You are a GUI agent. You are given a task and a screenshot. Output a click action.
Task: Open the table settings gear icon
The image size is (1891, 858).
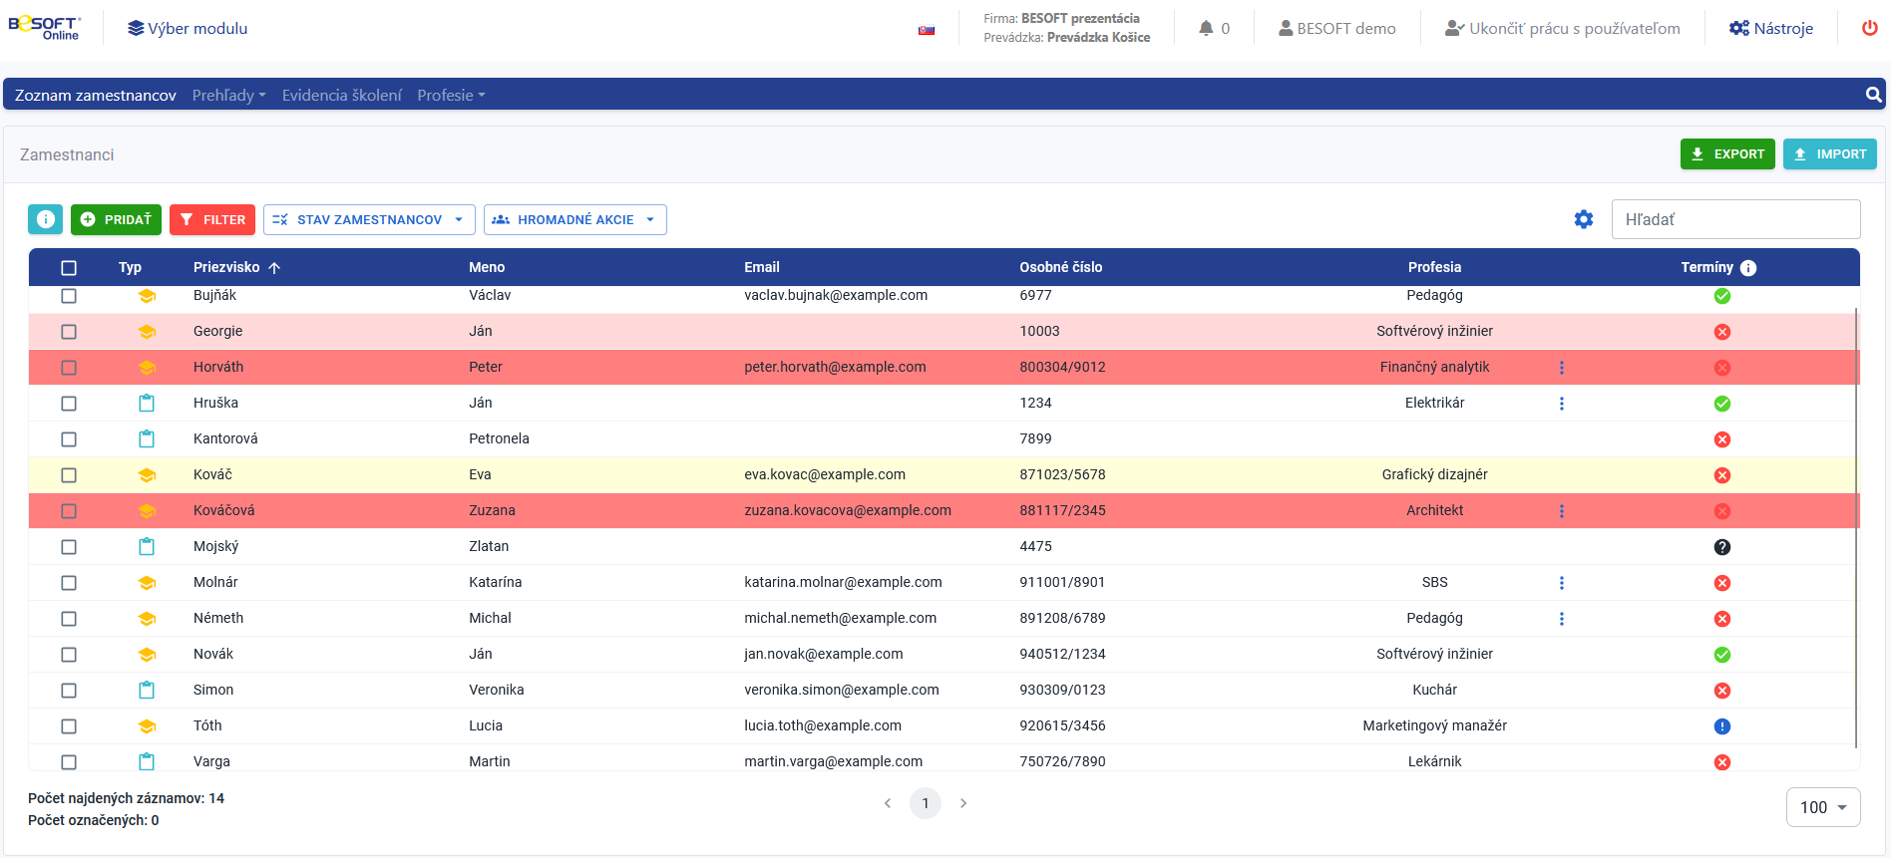point(1583,219)
